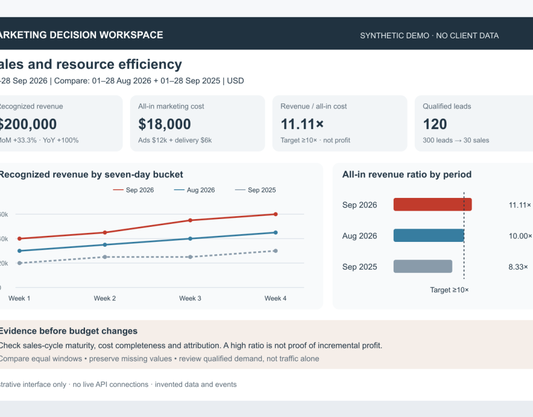Screen dimensions: 533x417
Task: Click Aug 2026 Week 1 data point
Action: click(19, 251)
